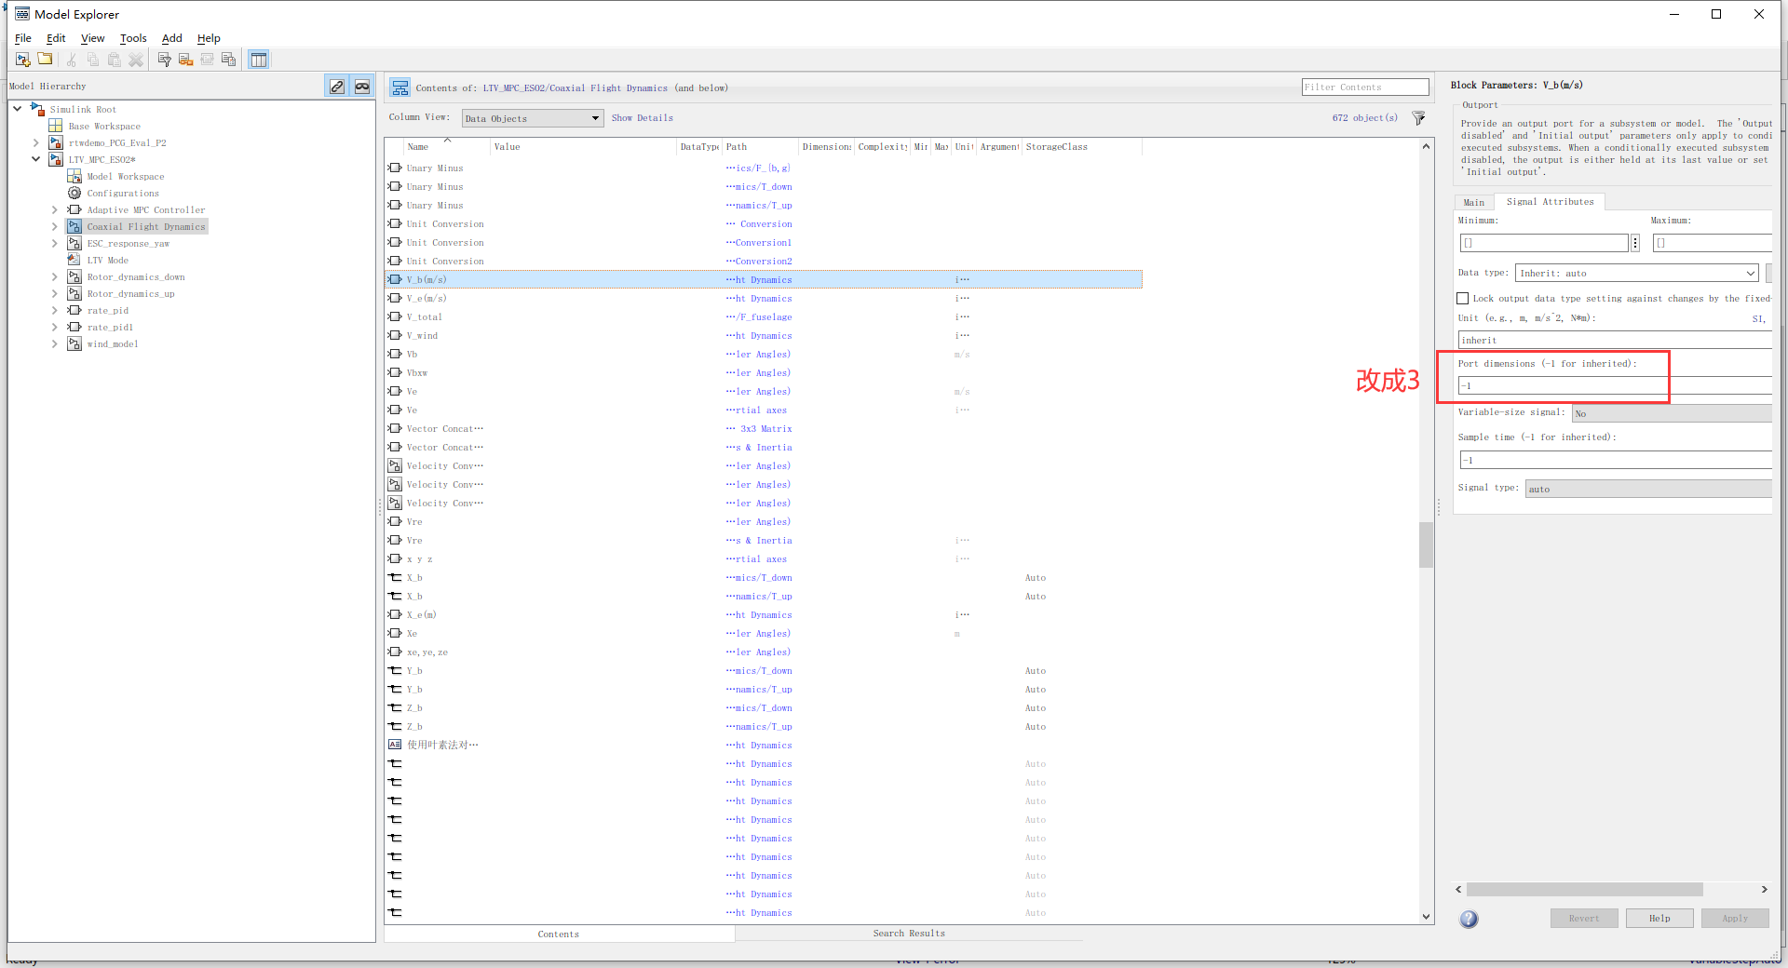Collapse the Simulink Root tree node

[x=18, y=109]
